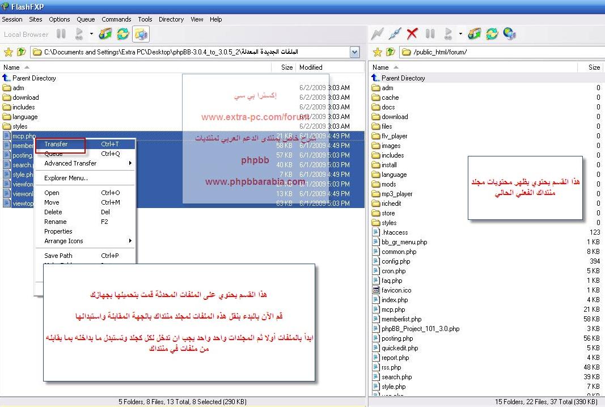The image size is (605, 407).
Task: Sort right pane by Size column header
Action: click(591, 67)
